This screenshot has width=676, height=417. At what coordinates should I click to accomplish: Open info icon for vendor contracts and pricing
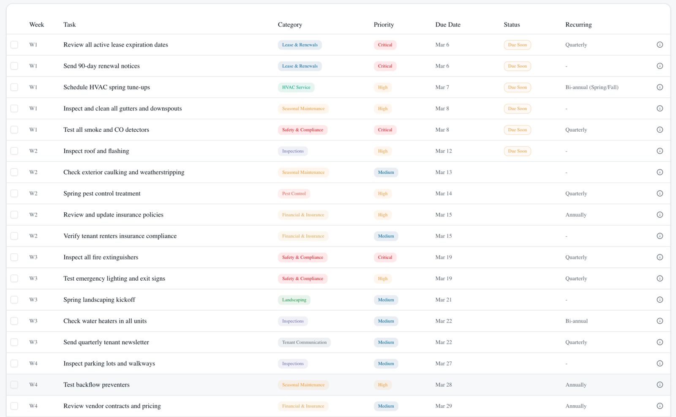click(x=660, y=406)
